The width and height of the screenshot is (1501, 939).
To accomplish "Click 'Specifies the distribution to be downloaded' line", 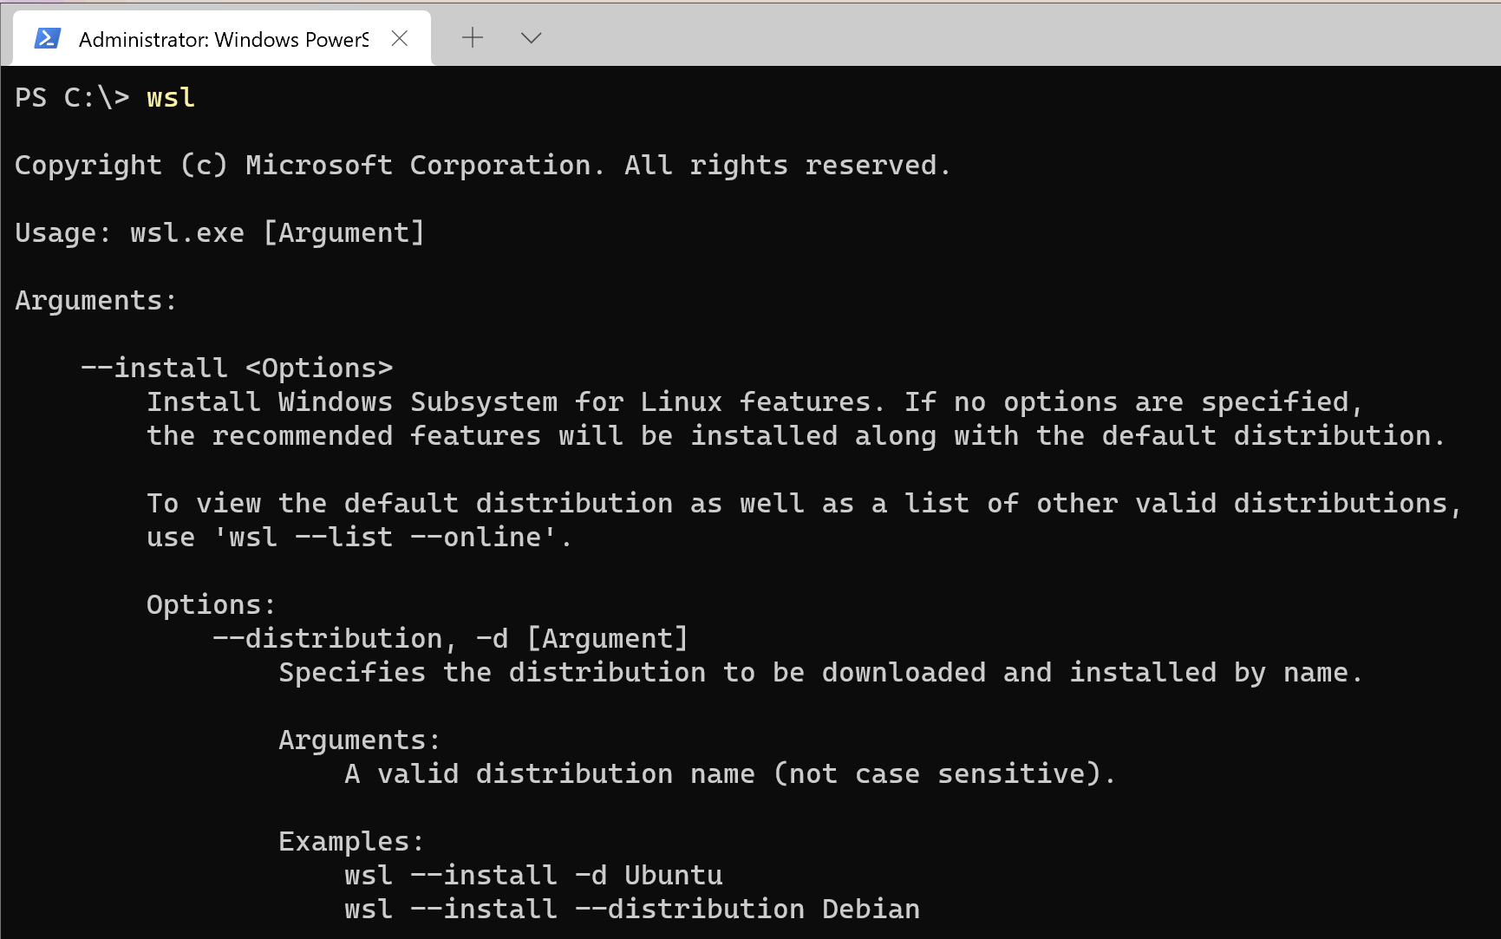I will [820, 672].
